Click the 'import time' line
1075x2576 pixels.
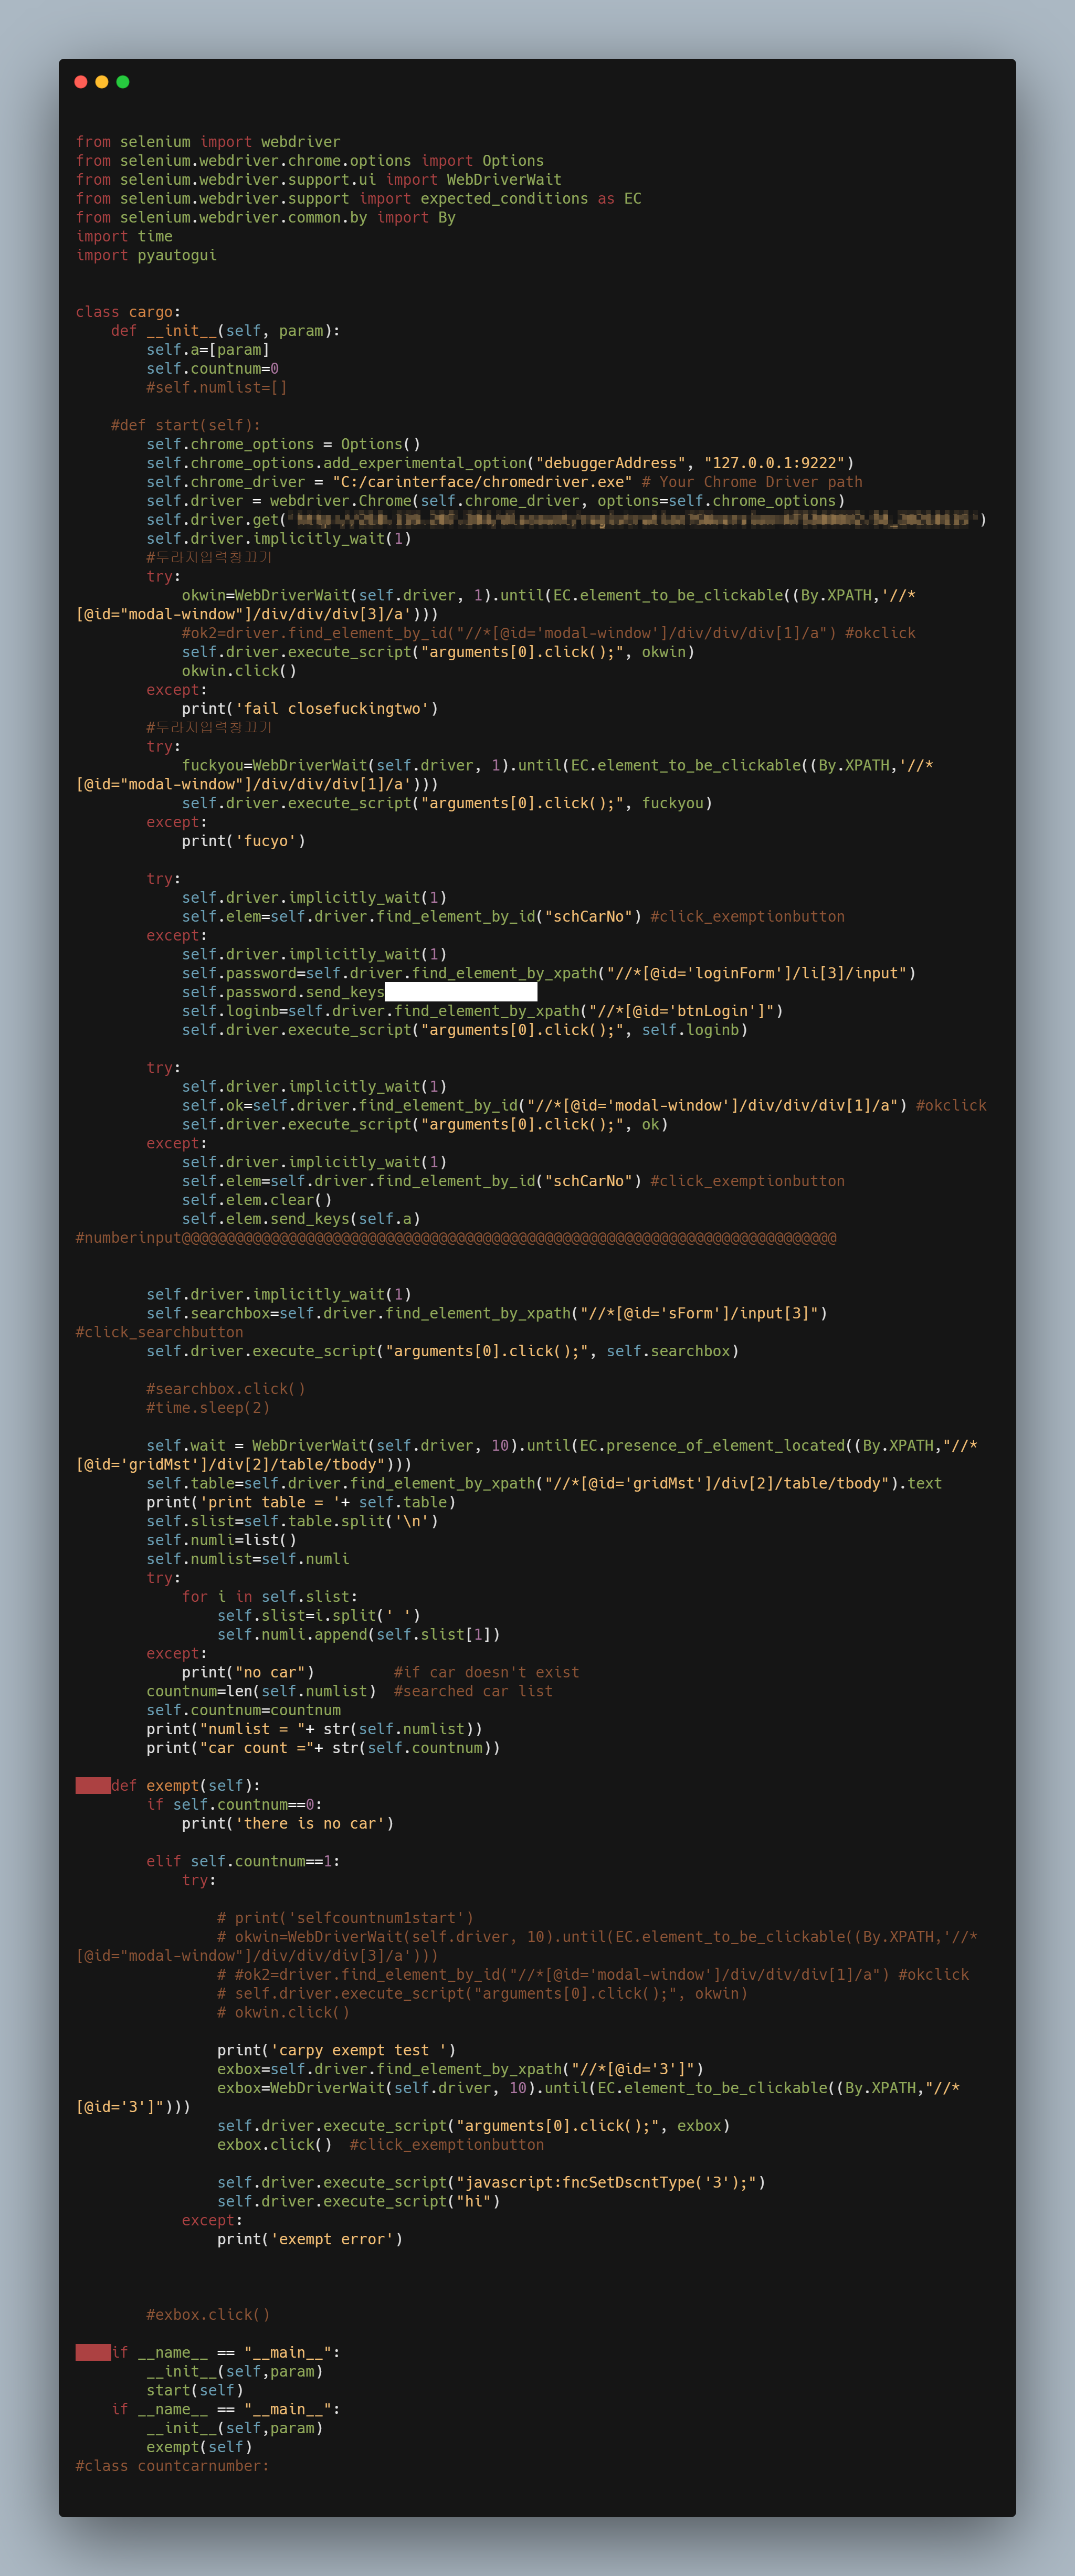124,236
